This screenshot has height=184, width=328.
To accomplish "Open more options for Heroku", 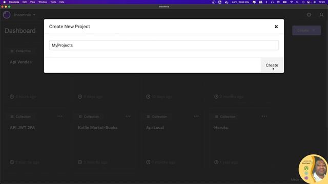I will tap(264, 116).
